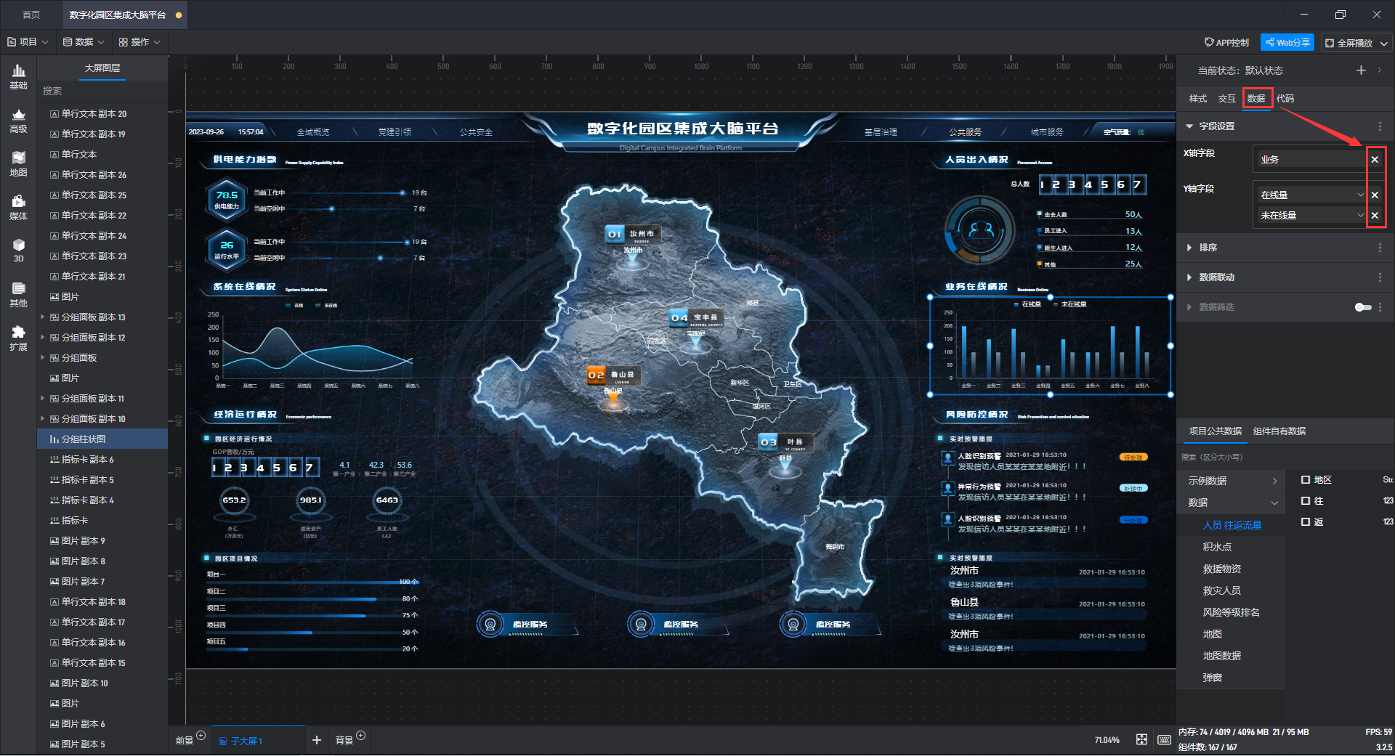Check the 往 field checkbox
1395x756 pixels.
(x=1306, y=501)
